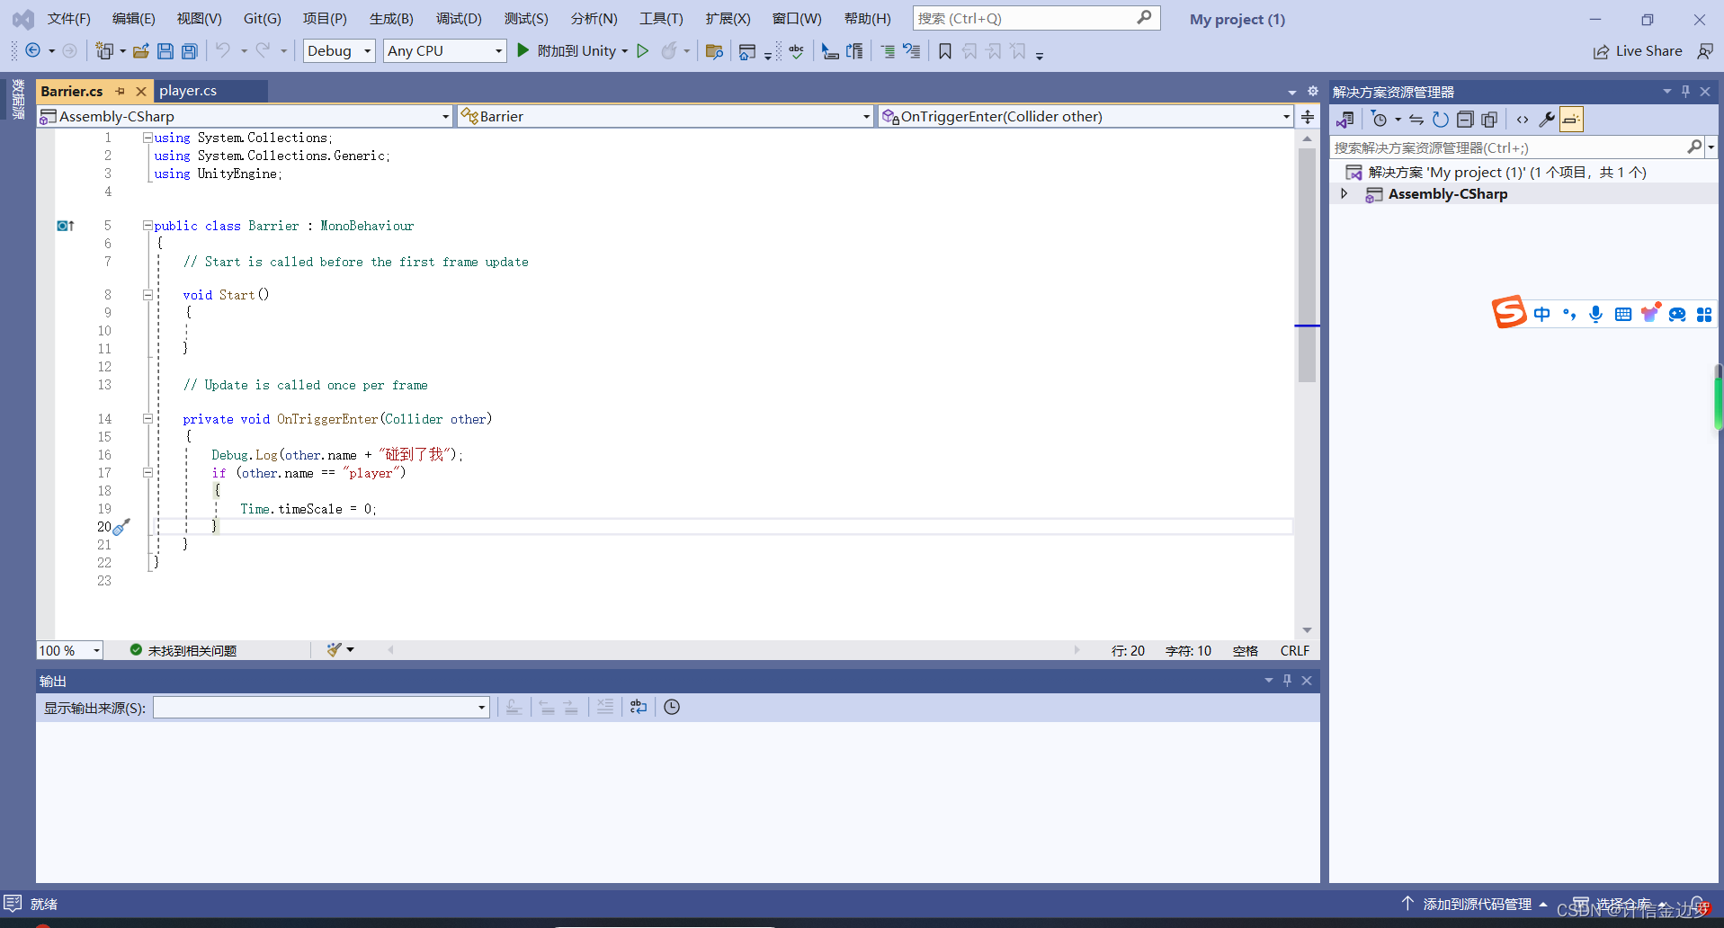Image resolution: width=1724 pixels, height=928 pixels.
Task: Click the vertical scrollbar thumb of the editor
Action: pos(1307,265)
